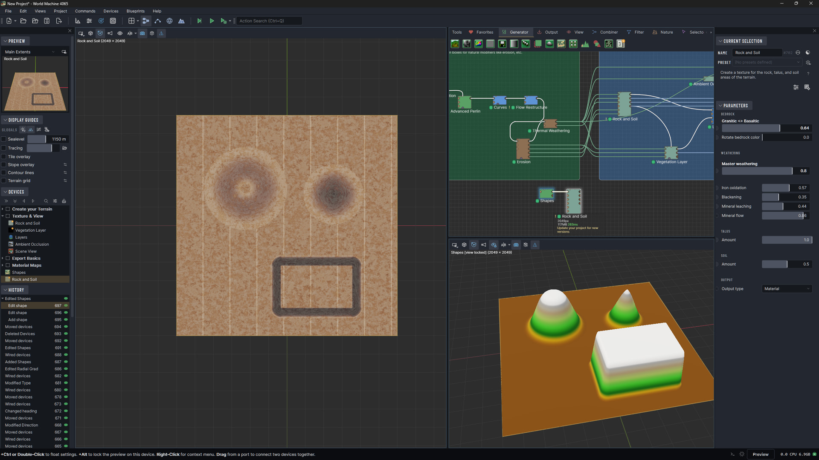Enable the Contour lines checkbox
The width and height of the screenshot is (819, 460).
[4, 173]
